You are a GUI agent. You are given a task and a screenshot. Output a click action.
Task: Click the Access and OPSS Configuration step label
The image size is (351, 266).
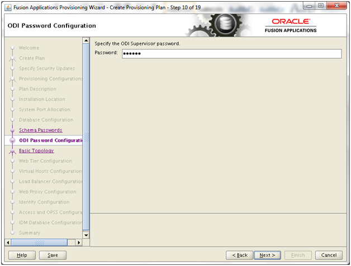(x=51, y=212)
